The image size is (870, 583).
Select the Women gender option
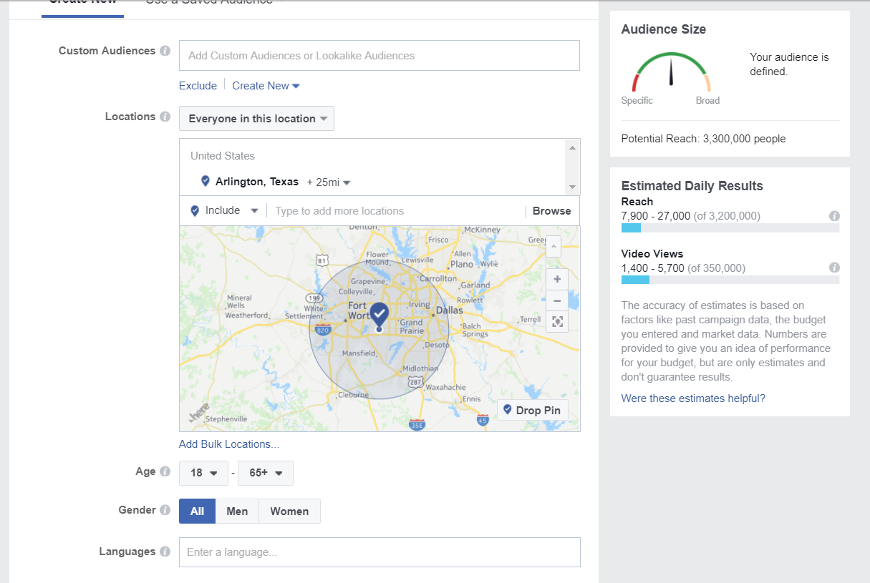(289, 511)
